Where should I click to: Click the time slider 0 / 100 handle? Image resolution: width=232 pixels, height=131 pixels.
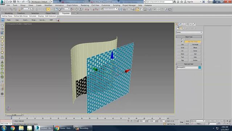click(14, 115)
